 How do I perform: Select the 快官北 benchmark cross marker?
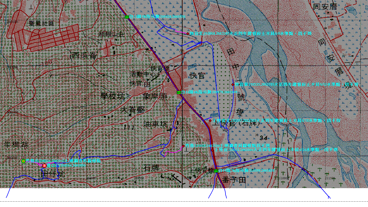tap(188, 33)
